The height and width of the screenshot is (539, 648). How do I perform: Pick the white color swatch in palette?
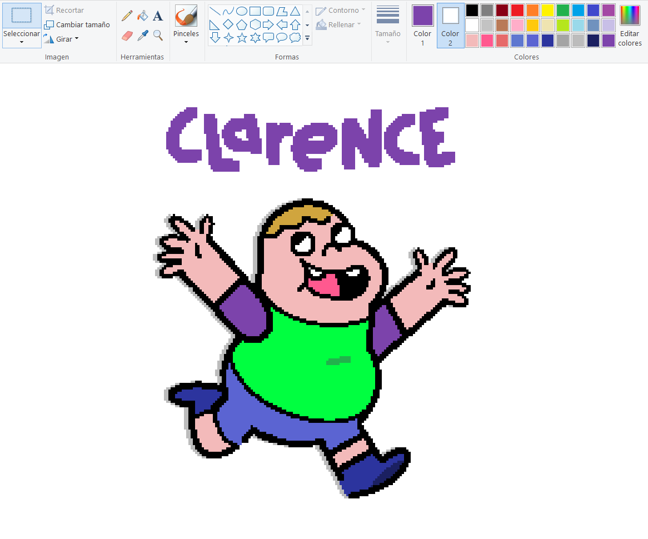point(472,25)
